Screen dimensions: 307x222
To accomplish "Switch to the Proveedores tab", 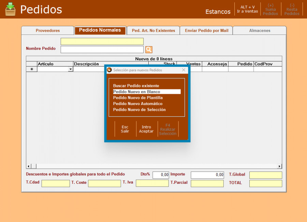I will (48, 31).
